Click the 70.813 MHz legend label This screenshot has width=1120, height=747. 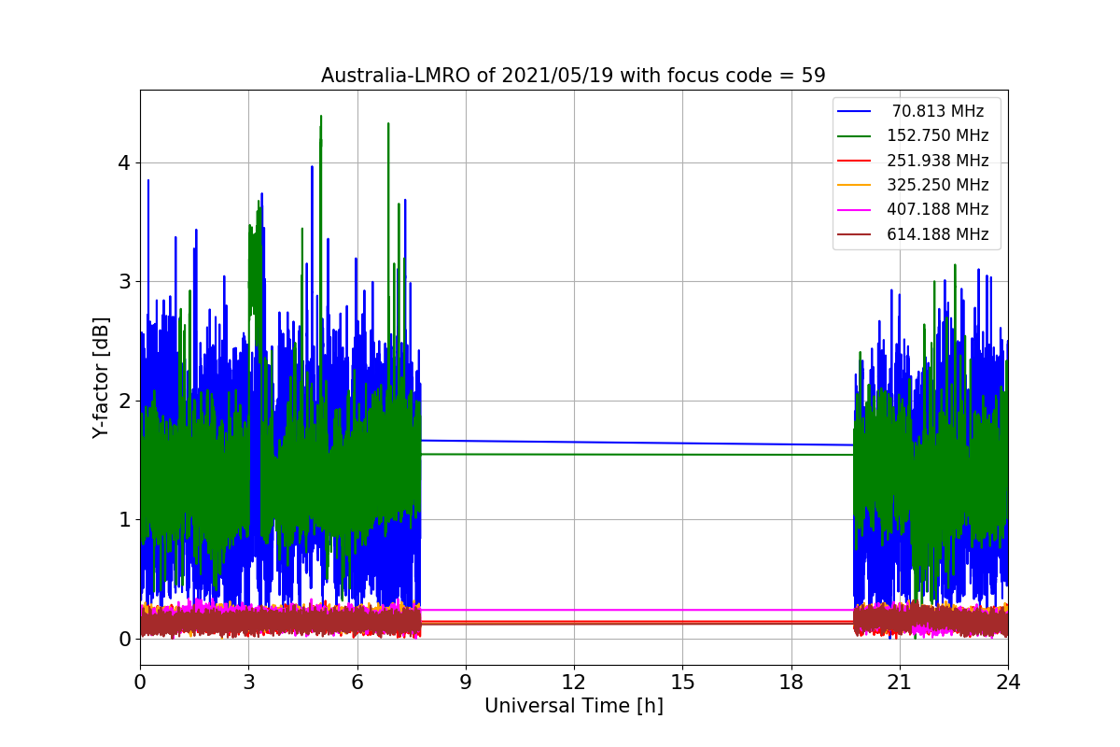(x=938, y=111)
